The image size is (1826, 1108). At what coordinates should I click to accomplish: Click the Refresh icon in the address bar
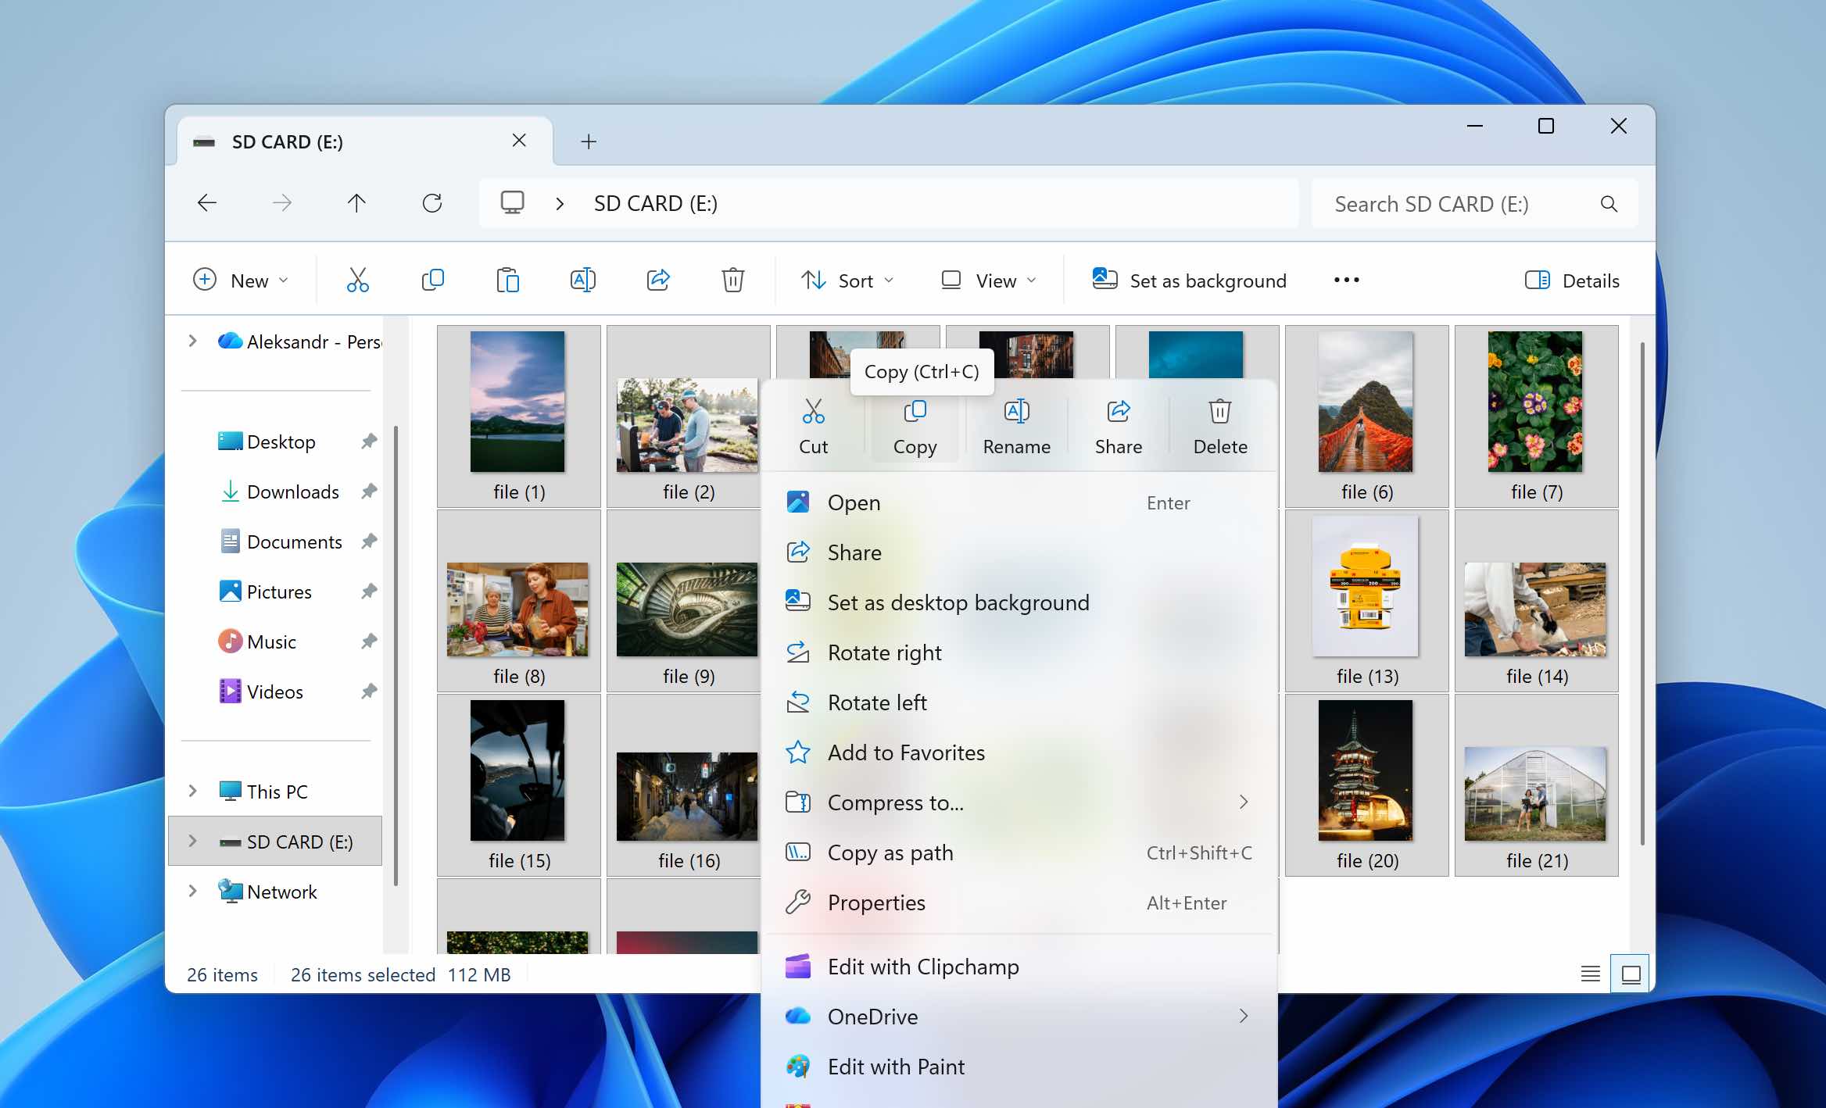point(432,202)
